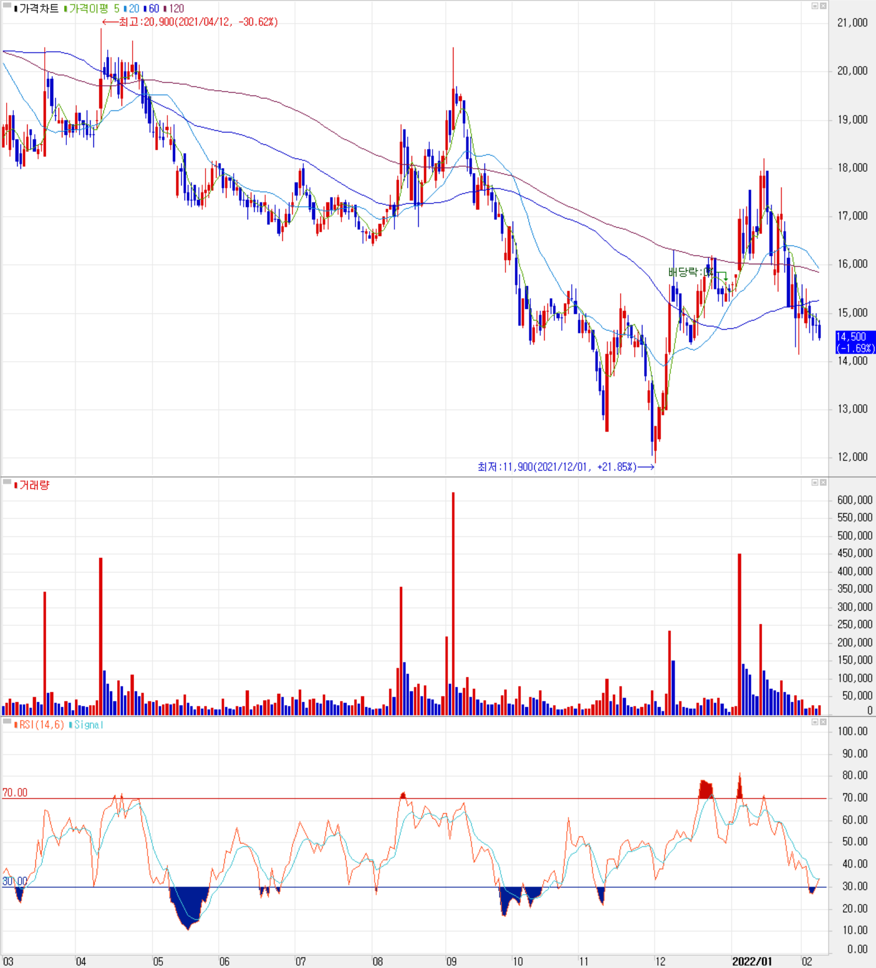Click gray handle box beside RSI label
The height and width of the screenshot is (968, 876).
pos(7,722)
